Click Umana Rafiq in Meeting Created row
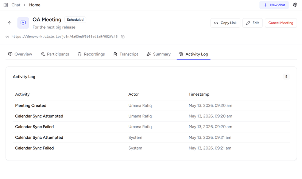The height and width of the screenshot is (179, 302). [140, 106]
